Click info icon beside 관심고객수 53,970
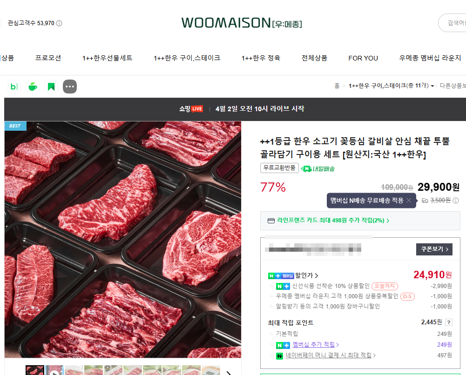The image size is (466, 375). click(59, 23)
